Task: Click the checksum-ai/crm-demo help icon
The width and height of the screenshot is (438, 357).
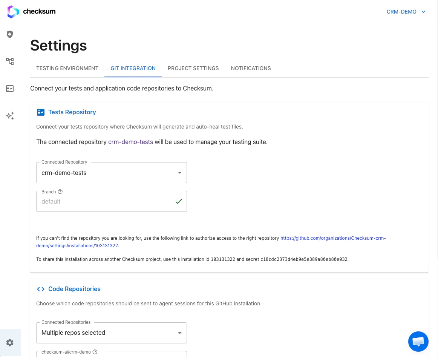Action: tap(95, 352)
